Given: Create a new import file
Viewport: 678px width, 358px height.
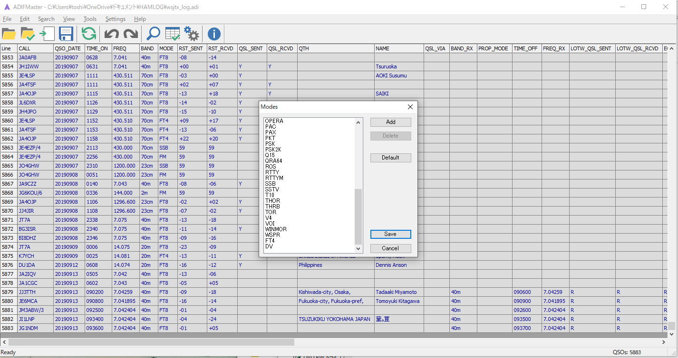Looking at the screenshot, I should pos(46,34).
